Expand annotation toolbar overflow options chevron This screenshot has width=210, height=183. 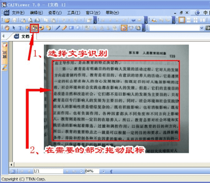pyautogui.click(x=144, y=28)
